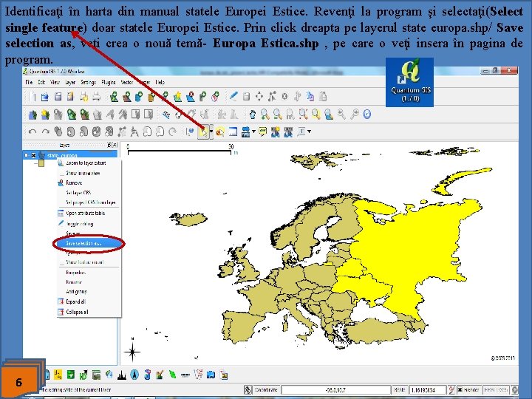Viewport: 532px width, 399px height.
Task: Click the Redo arrow icon
Action: (x=45, y=132)
